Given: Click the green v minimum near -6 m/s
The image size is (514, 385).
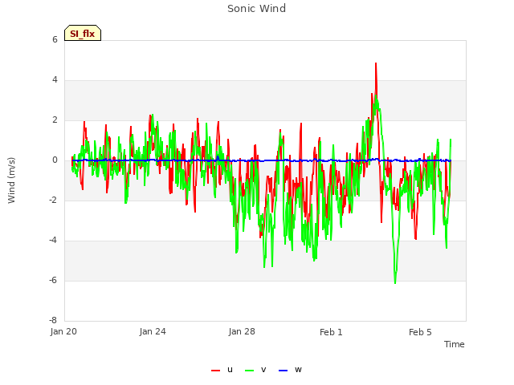Looking at the screenshot, I should pyautogui.click(x=395, y=283).
